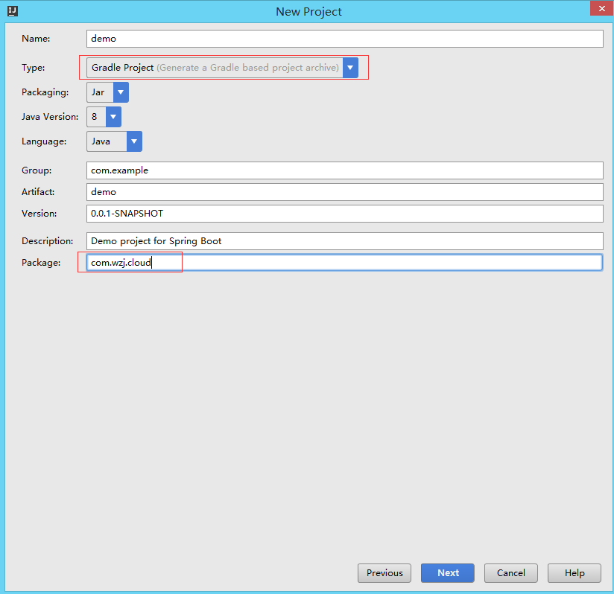Image resolution: width=614 pixels, height=594 pixels.
Task: Open the Java Version dropdown arrow
Action: (113, 117)
